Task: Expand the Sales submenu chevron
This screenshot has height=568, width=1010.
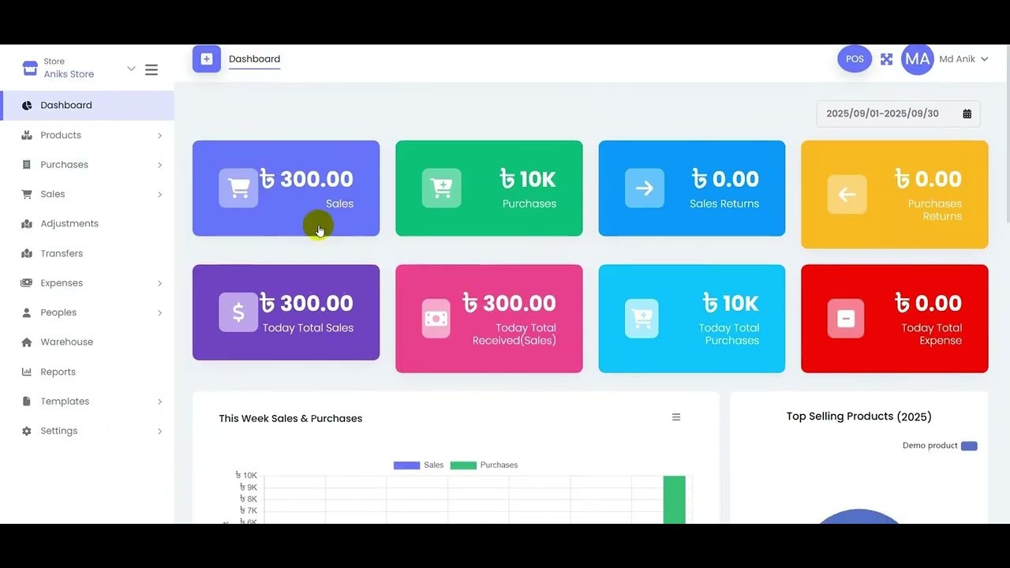Action: coord(159,195)
